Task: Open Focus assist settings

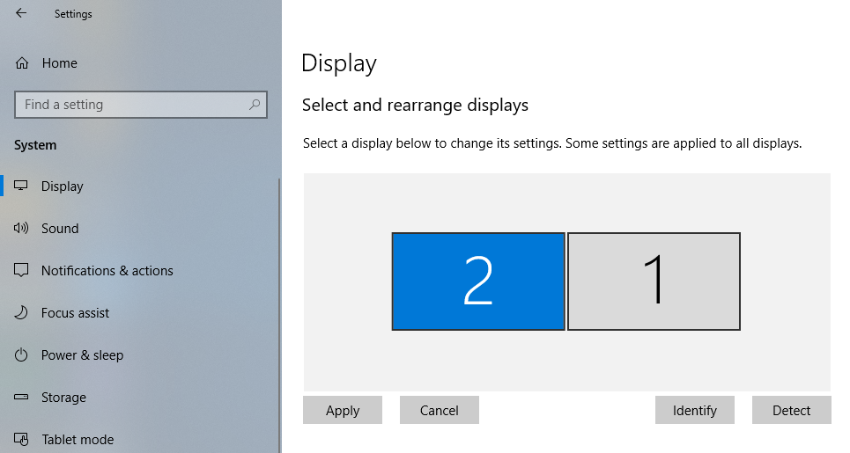Action: (76, 313)
